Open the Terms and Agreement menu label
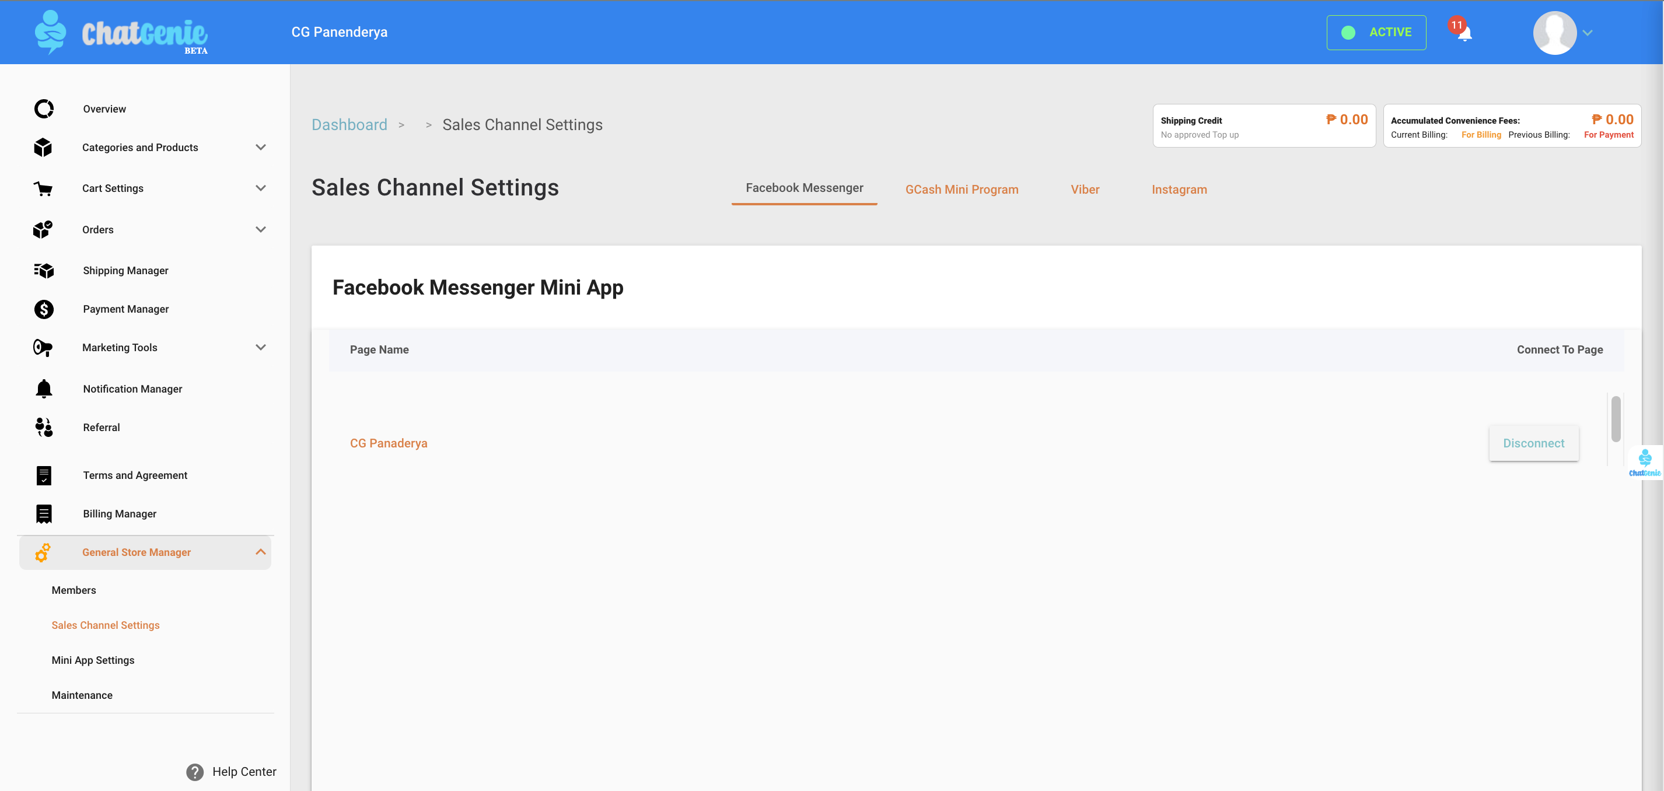 tap(135, 475)
